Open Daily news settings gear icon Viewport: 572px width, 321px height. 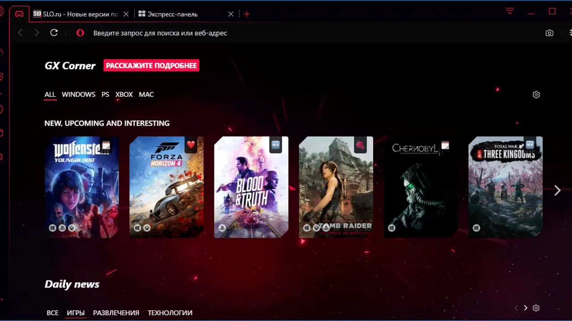coord(536,308)
